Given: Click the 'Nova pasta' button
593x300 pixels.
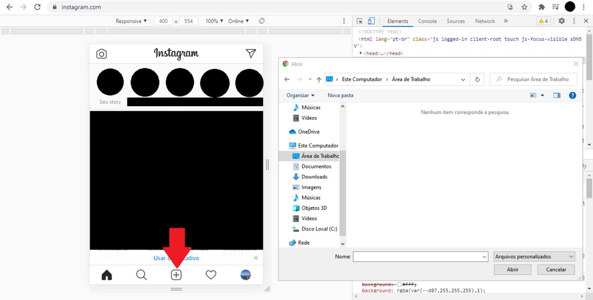Looking at the screenshot, I should tap(341, 95).
